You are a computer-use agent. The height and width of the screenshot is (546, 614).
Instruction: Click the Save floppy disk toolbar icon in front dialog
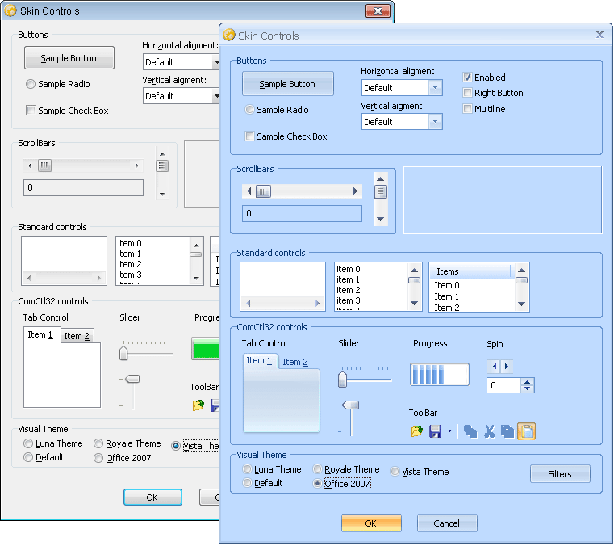tap(435, 431)
